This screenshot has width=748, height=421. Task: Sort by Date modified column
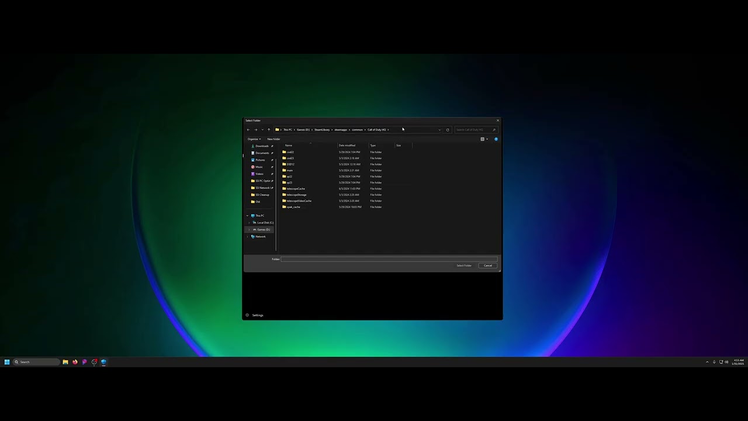point(347,146)
